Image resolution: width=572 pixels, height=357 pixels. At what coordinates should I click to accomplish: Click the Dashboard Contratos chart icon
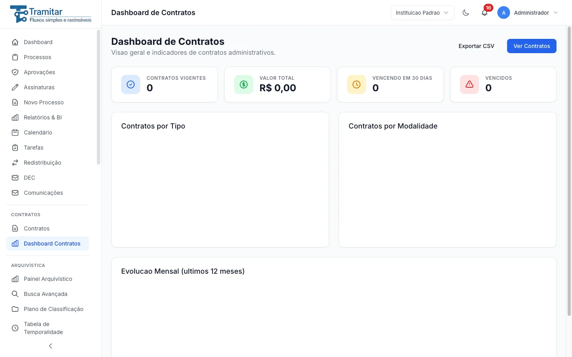[x=15, y=244]
